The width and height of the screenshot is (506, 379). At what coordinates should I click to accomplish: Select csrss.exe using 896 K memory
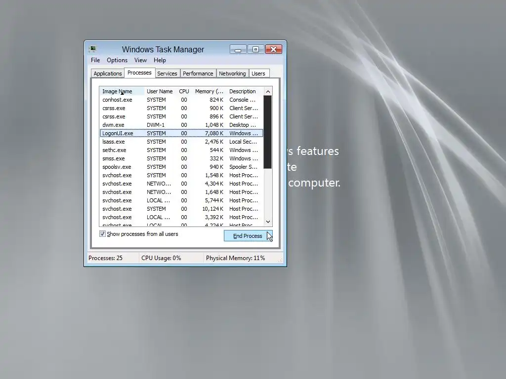coord(181,116)
